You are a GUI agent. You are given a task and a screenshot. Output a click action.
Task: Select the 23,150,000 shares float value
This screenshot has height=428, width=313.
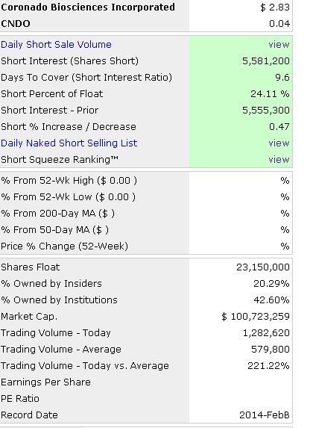pos(263,267)
